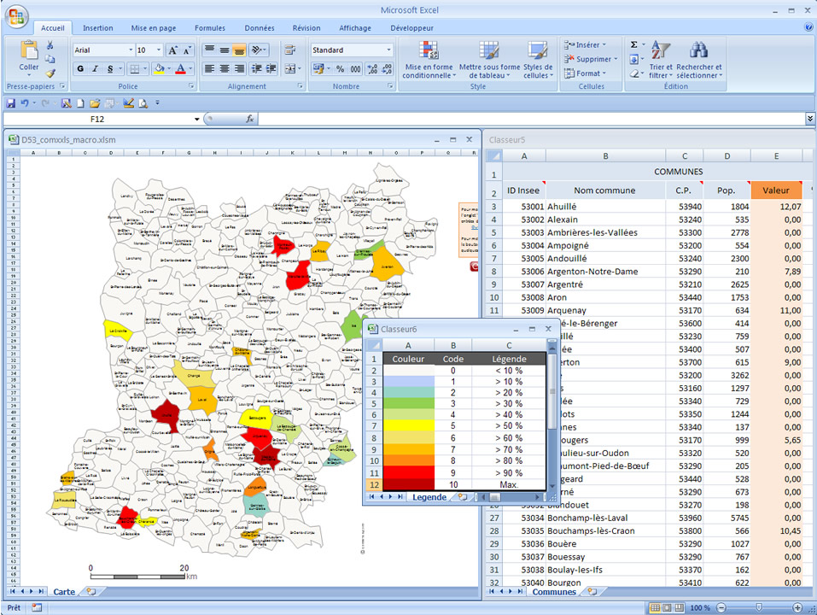Open the Données ribbon tab

[260, 28]
